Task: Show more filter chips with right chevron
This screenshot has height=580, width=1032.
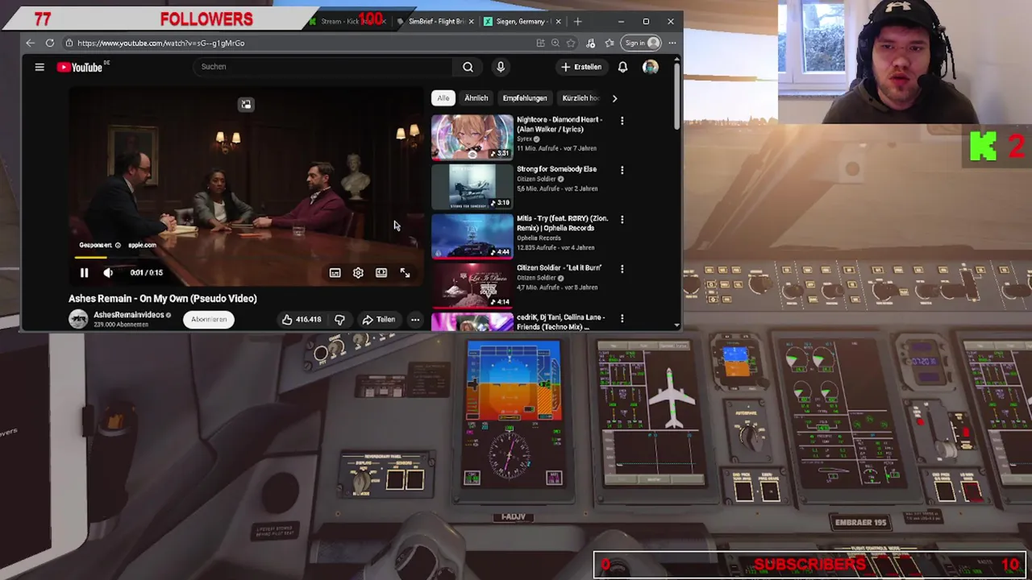Action: point(614,98)
